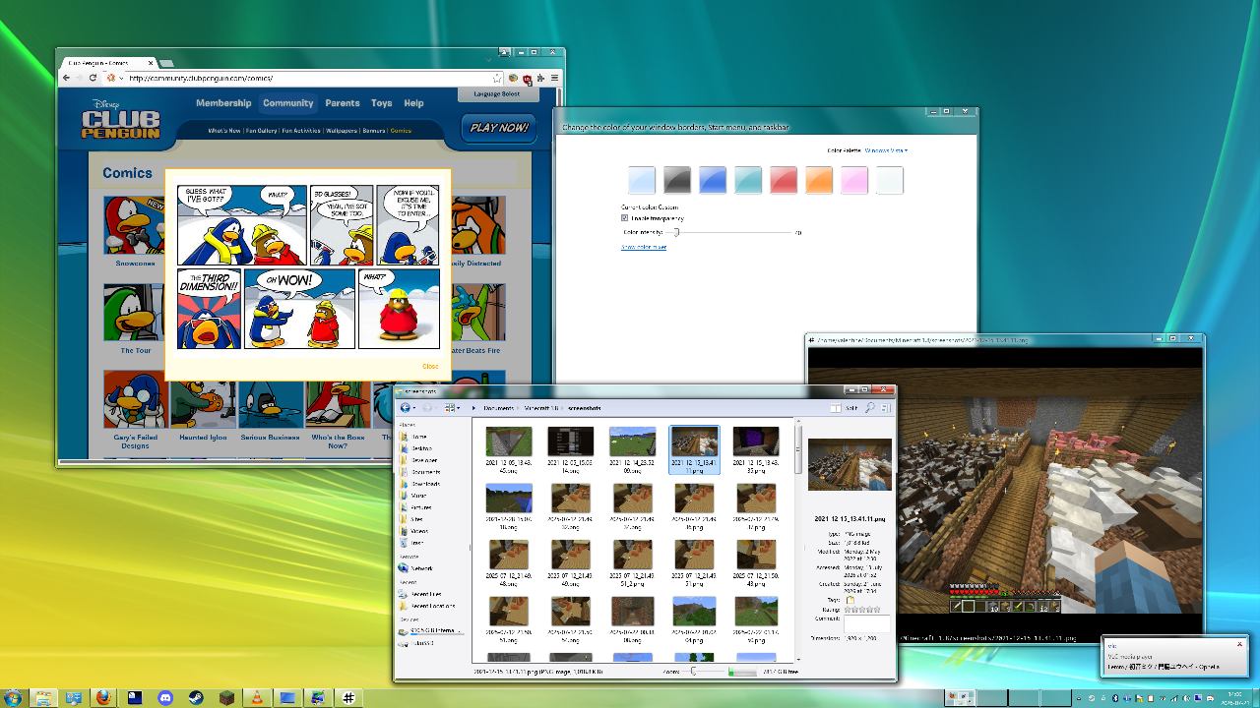Click Documents in the path breadcrumb

click(x=498, y=407)
